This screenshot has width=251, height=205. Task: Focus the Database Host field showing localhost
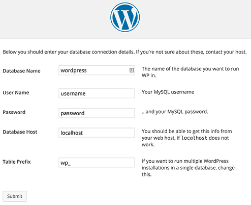[97, 133]
